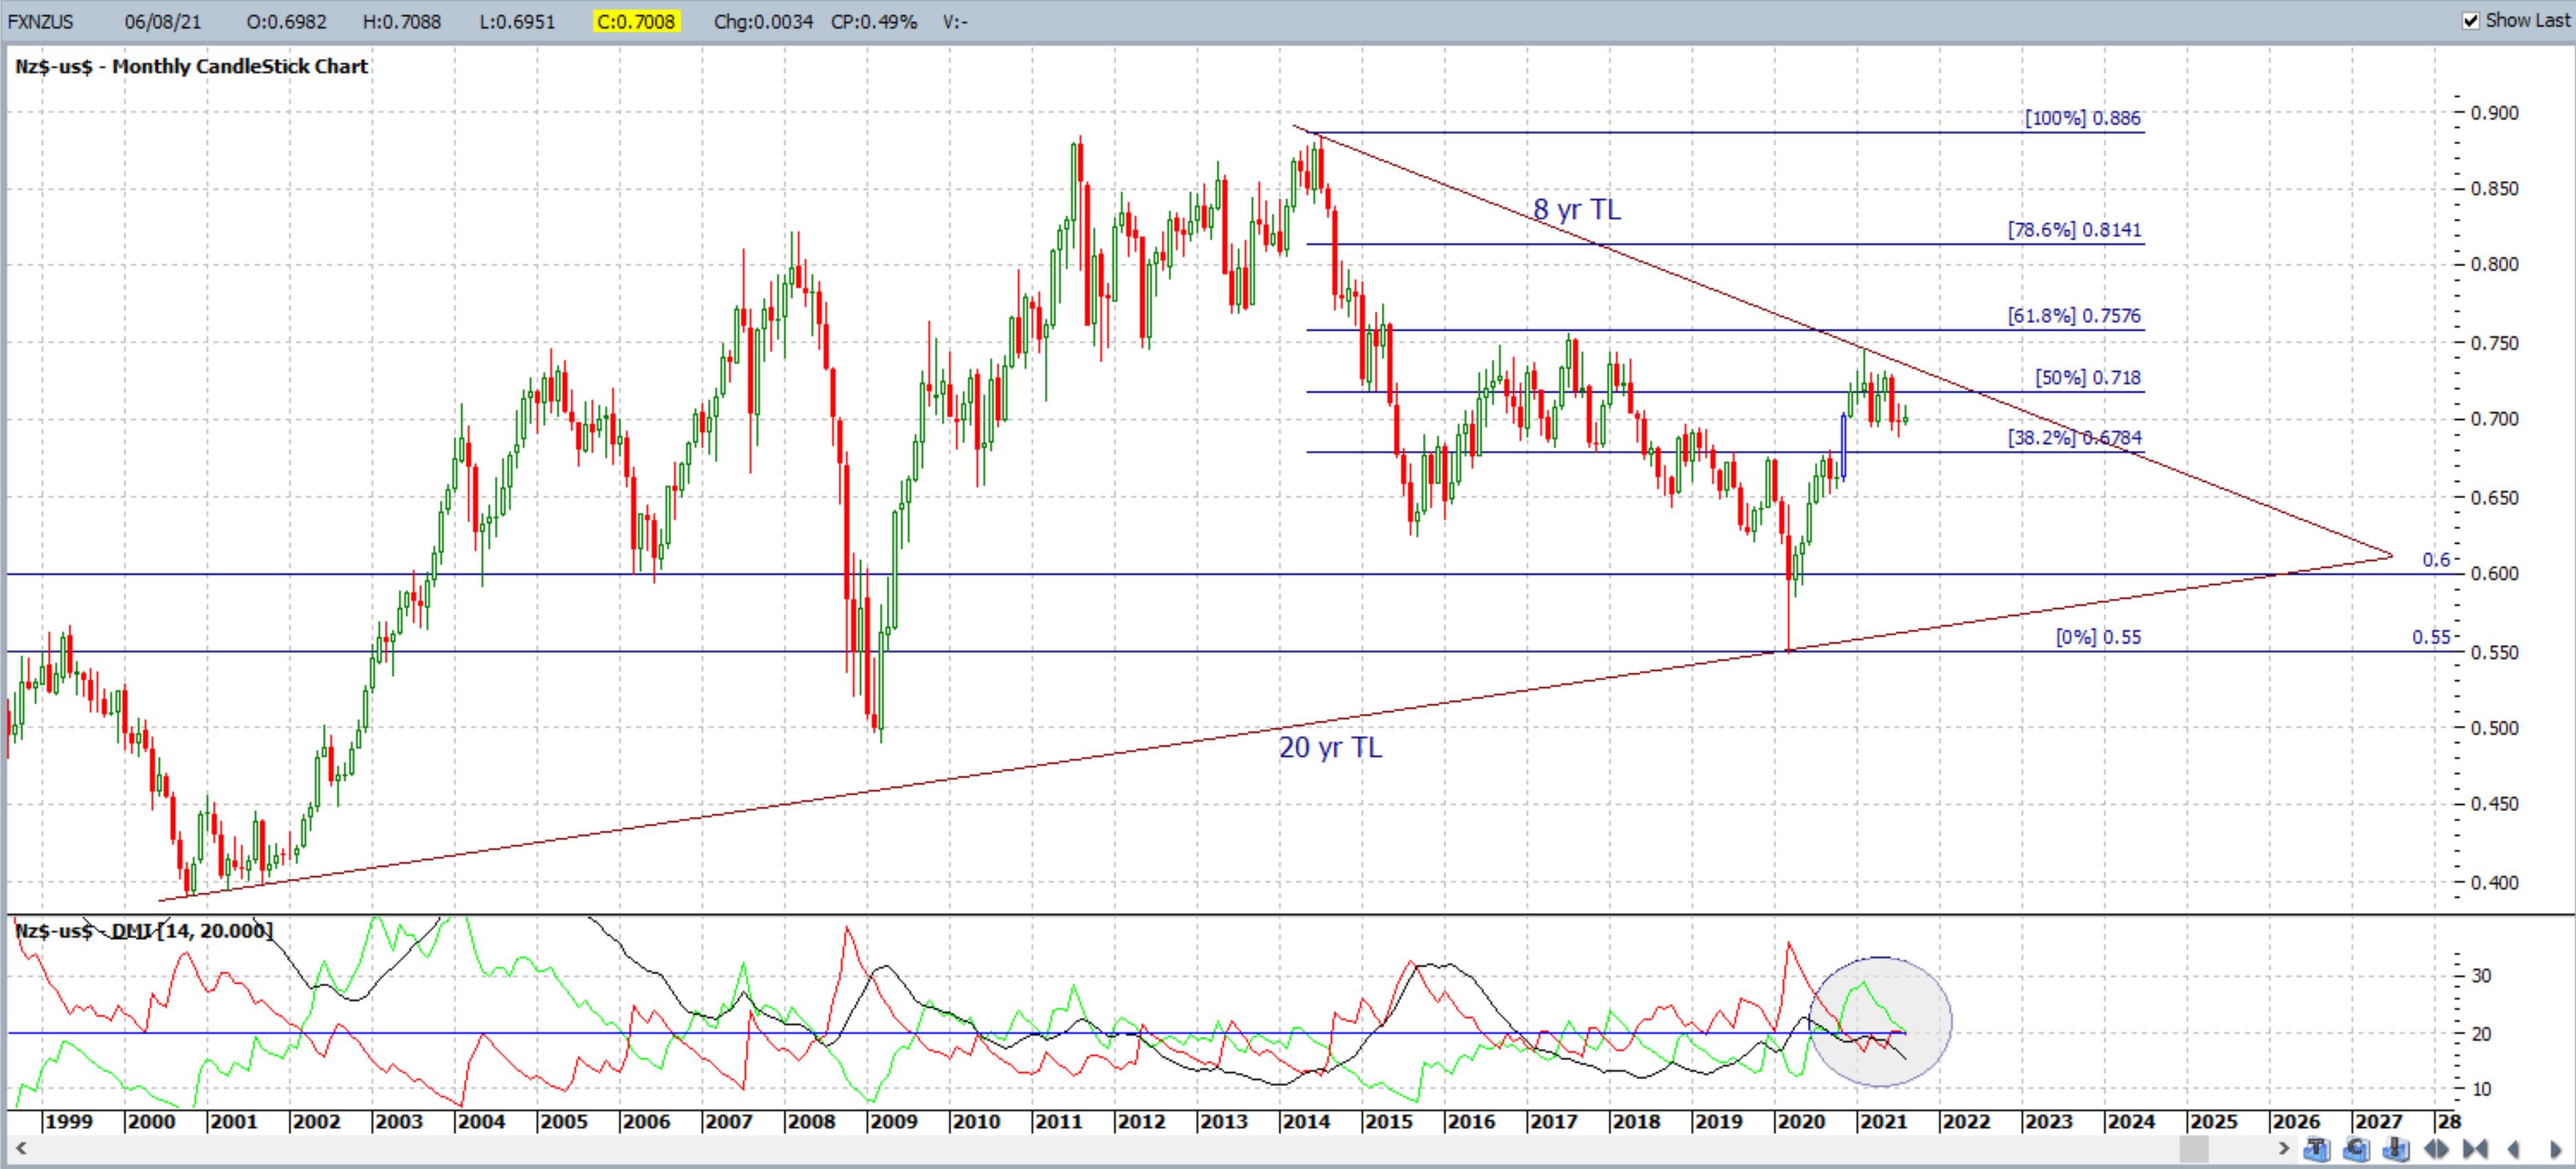Click the [78.6%] 0.8141 Fibonacci label
The height and width of the screenshot is (1169, 2576).
click(x=2075, y=230)
